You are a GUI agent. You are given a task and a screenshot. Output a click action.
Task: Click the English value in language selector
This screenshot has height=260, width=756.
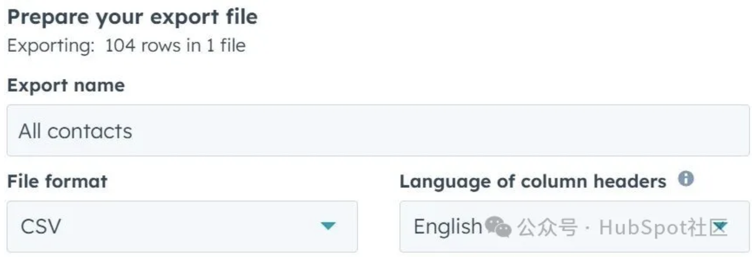pyautogui.click(x=448, y=226)
